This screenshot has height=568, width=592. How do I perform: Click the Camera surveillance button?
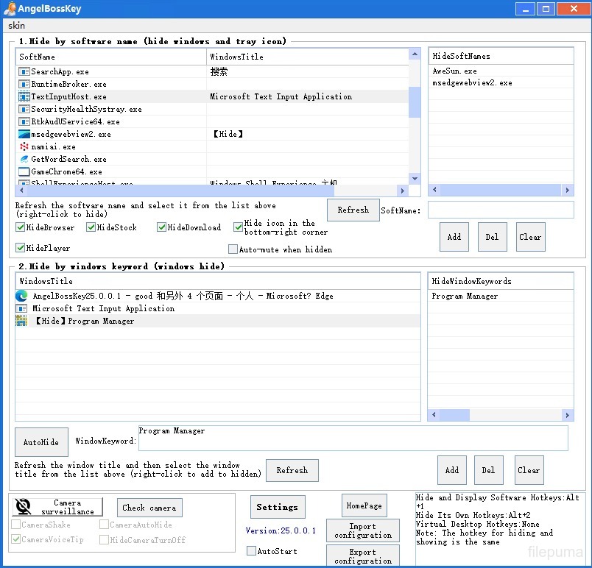tap(57, 507)
